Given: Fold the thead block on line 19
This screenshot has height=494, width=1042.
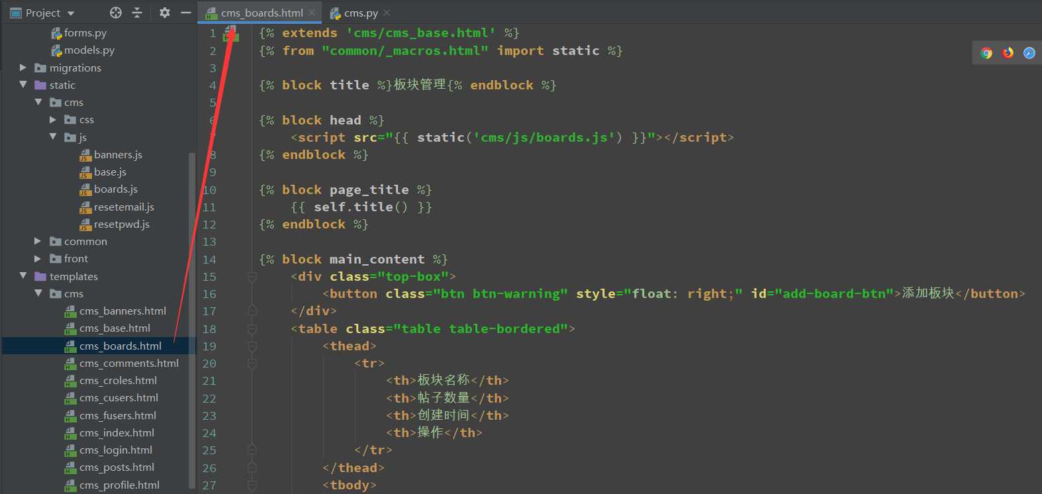Looking at the screenshot, I should pos(252,346).
